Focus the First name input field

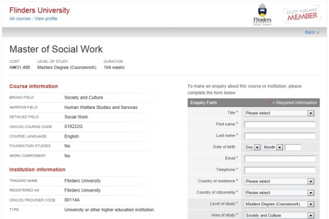(280, 124)
